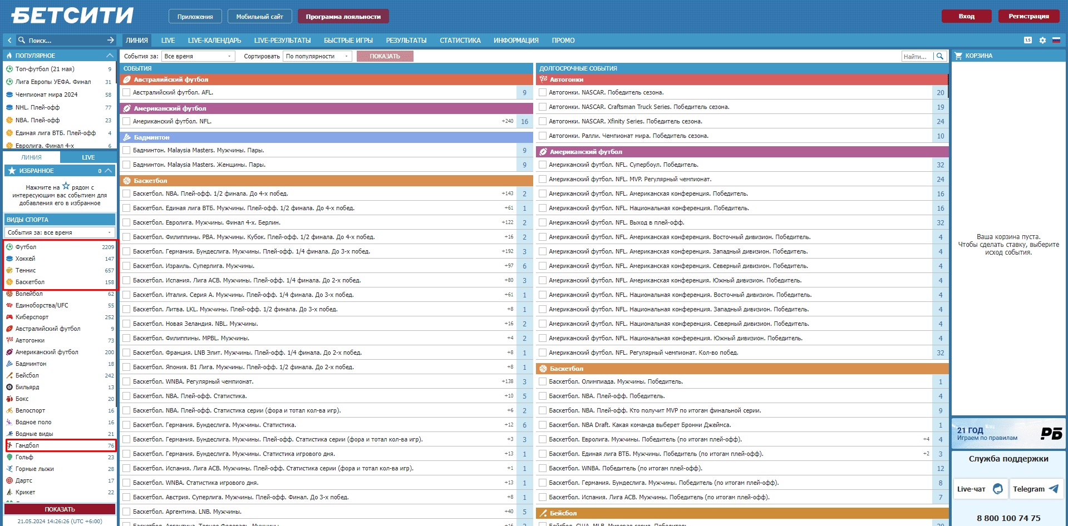Click the Вход login button
The height and width of the screenshot is (526, 1068).
coord(967,16)
